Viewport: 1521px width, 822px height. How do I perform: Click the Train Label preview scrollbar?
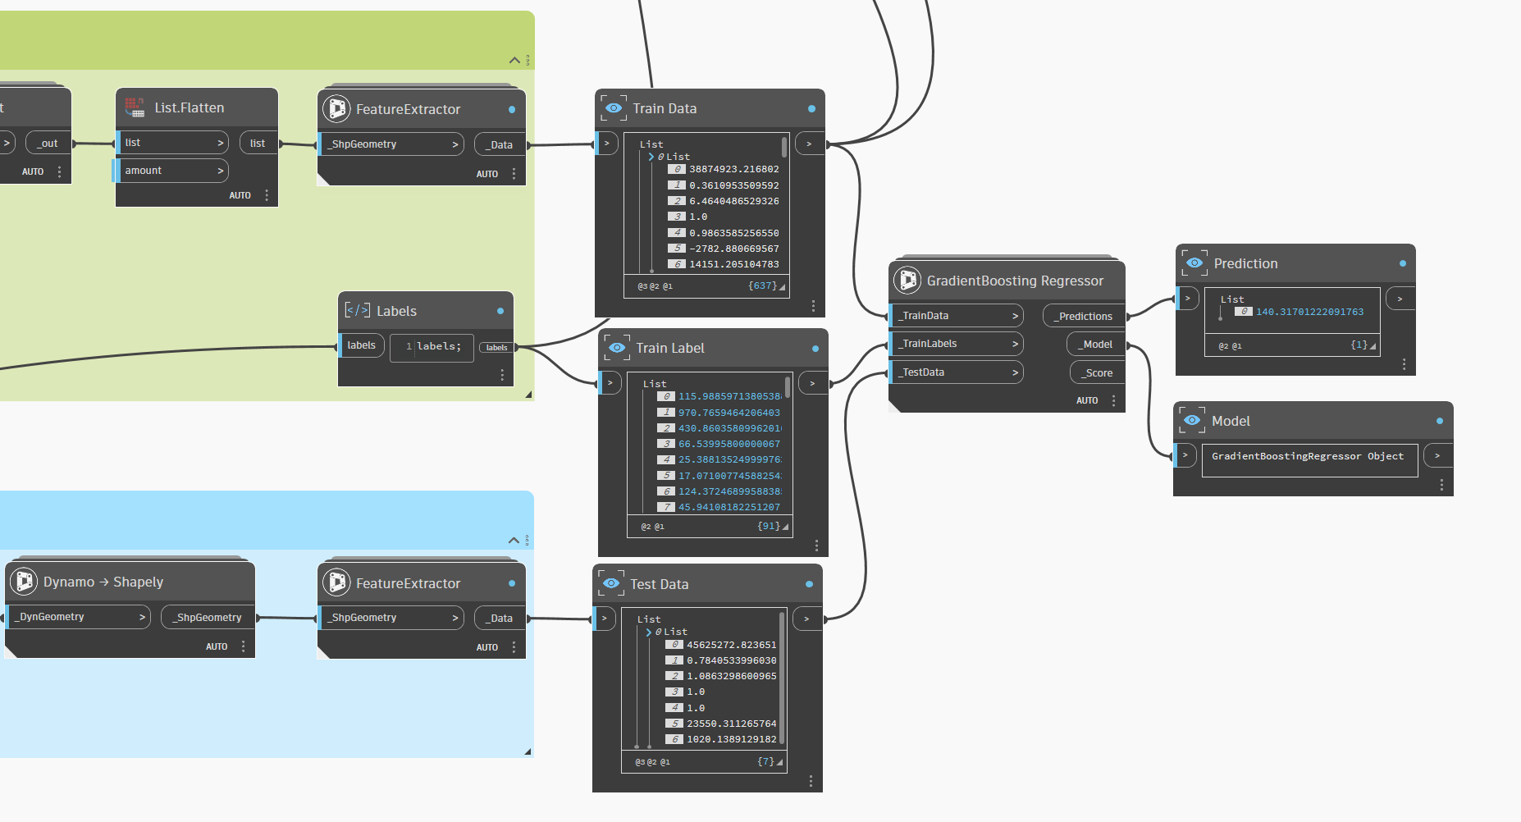coord(788,386)
